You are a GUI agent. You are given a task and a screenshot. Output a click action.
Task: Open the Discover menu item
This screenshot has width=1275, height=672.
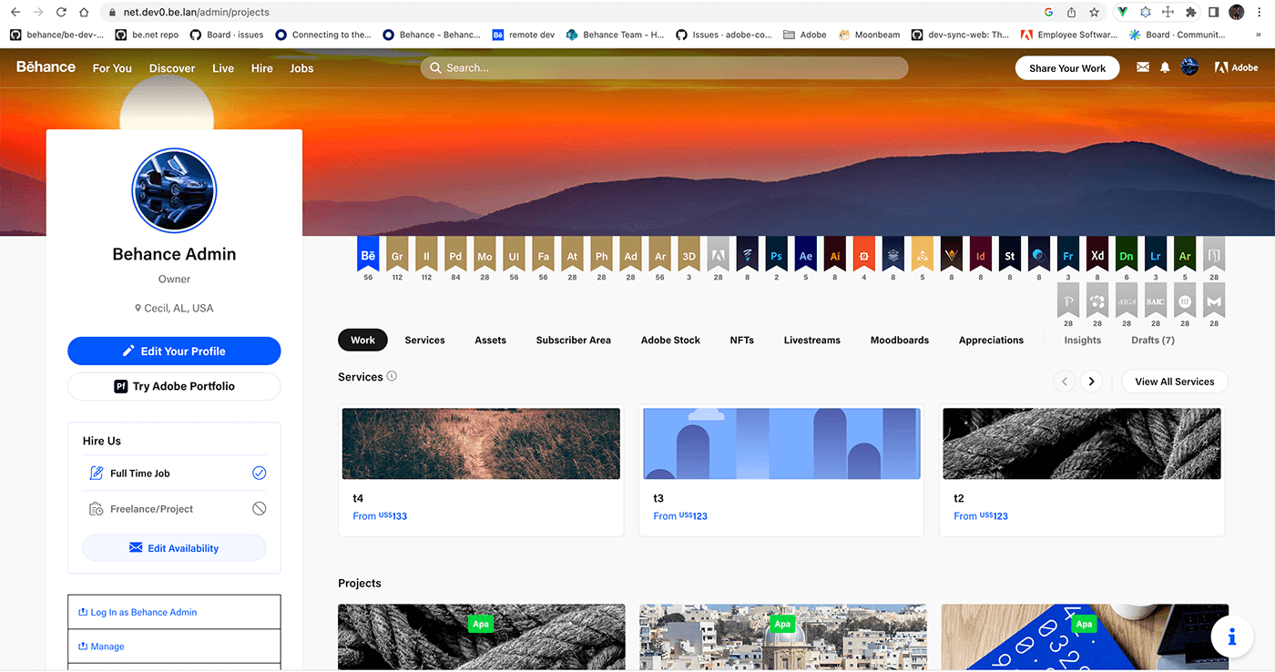pyautogui.click(x=172, y=68)
